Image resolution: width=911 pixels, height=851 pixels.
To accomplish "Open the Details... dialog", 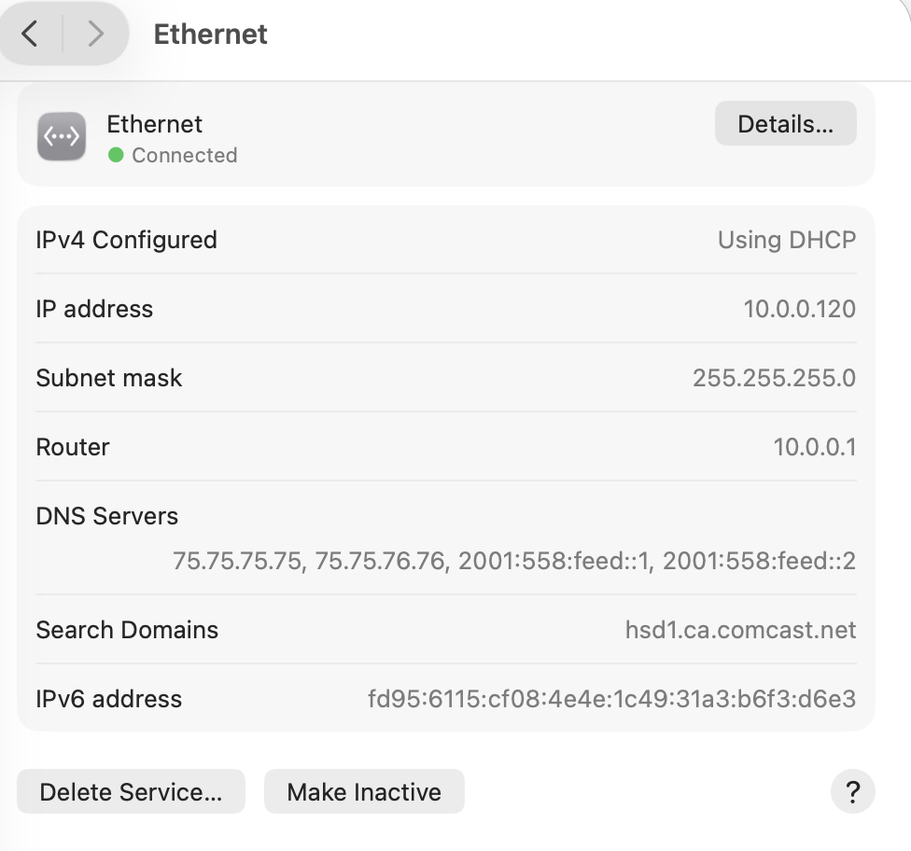I will 785,124.
